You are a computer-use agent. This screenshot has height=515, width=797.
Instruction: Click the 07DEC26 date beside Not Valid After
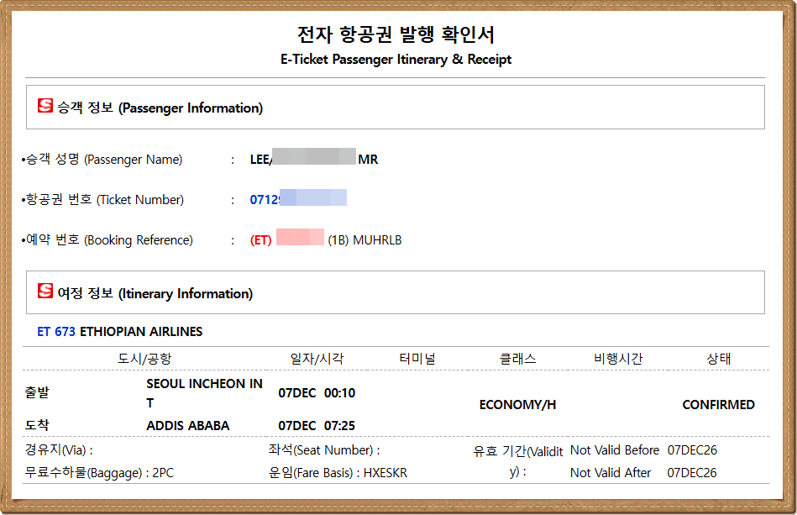coord(692,473)
